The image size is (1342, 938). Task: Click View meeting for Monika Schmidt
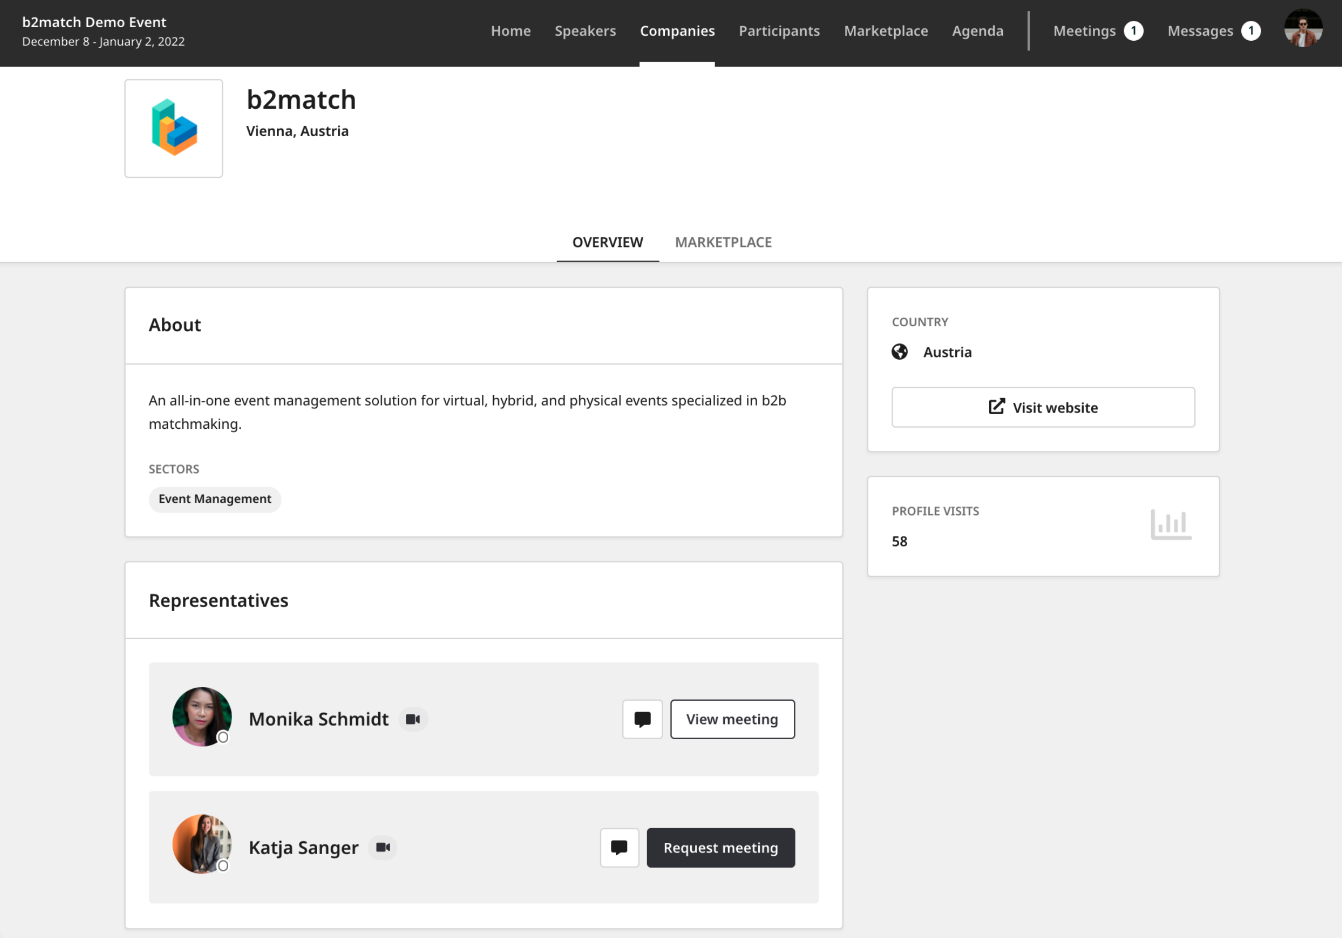(x=732, y=719)
